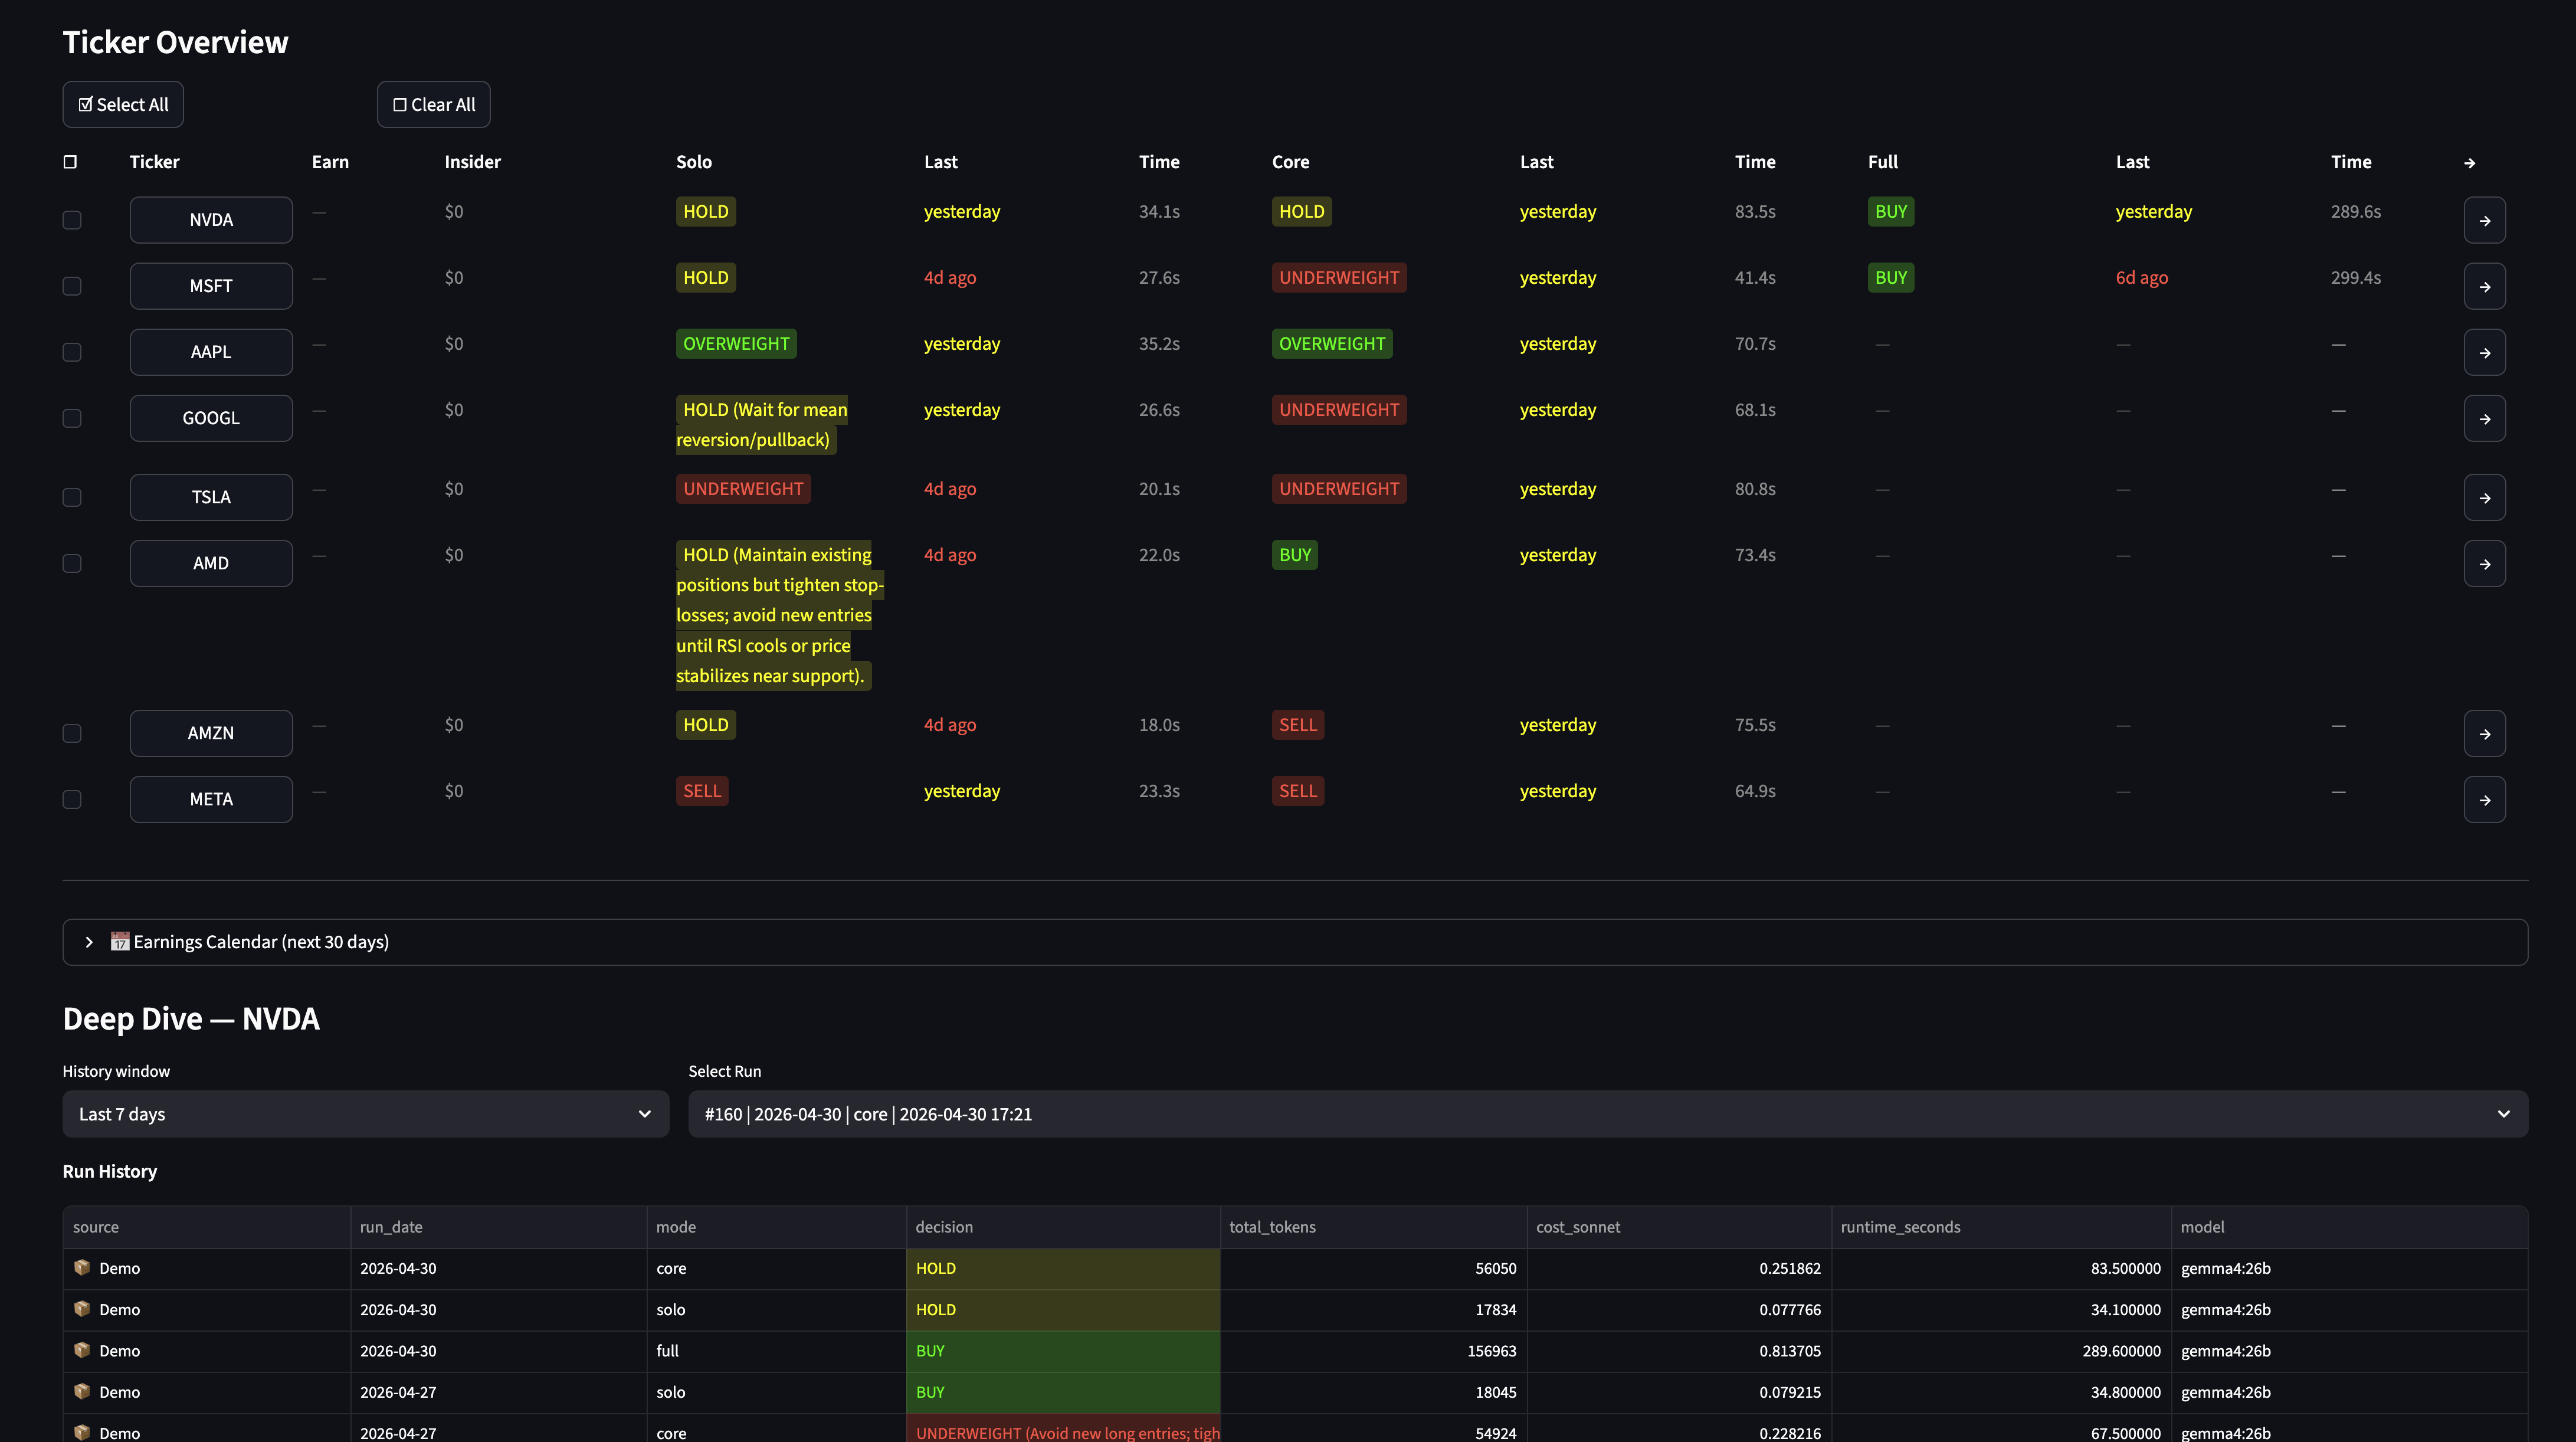
Task: Click the 2026-04-27 solo BUY decision cell
Action: click(x=1063, y=1392)
